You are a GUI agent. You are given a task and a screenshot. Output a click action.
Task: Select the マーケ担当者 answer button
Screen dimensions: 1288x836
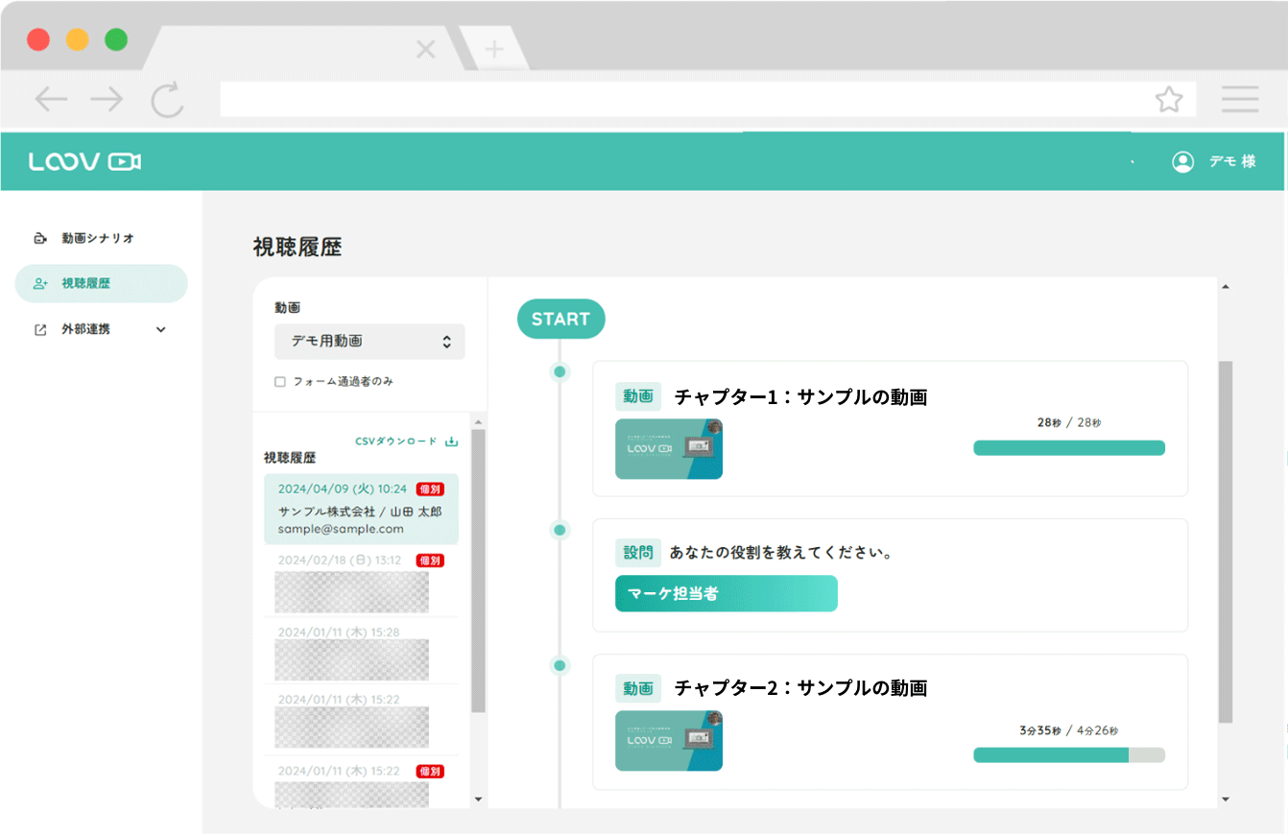pos(726,593)
